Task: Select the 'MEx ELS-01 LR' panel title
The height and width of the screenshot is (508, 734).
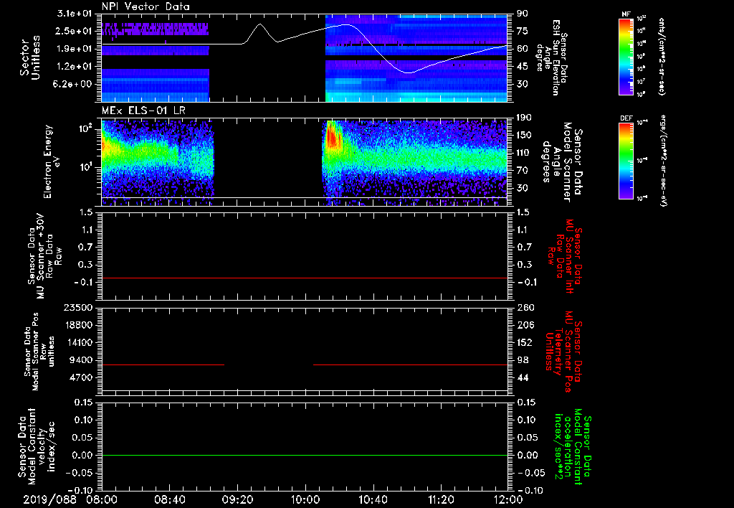Action: click(143, 110)
